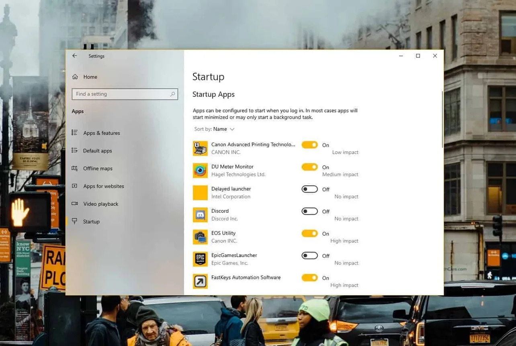Turn off EOS Utility startup toggle

pos(309,233)
